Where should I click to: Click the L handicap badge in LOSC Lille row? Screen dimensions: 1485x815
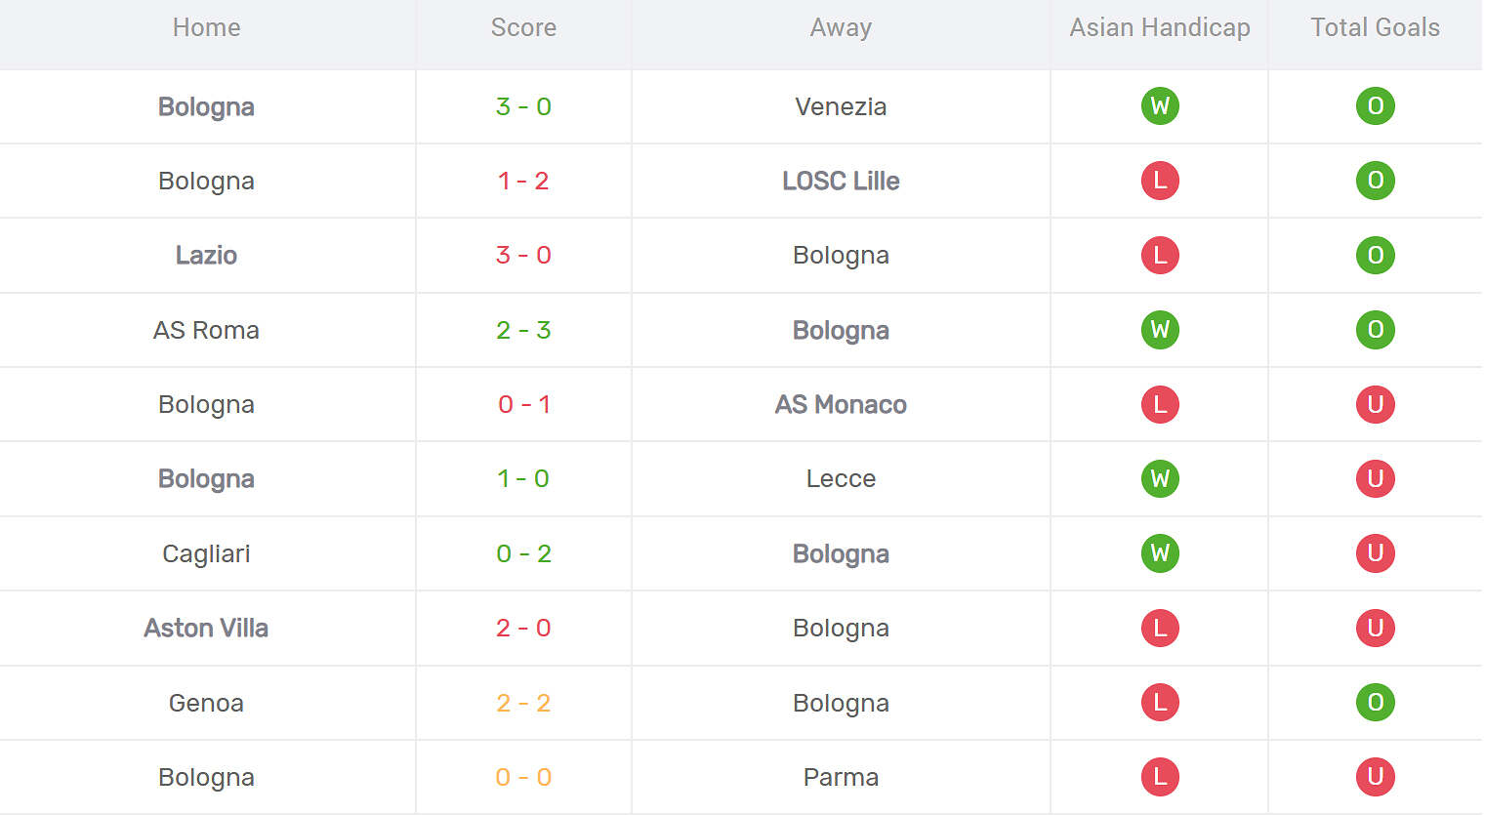pos(1160,181)
